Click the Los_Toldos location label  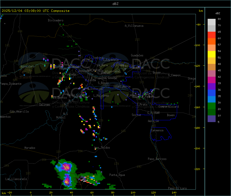(102, 148)
